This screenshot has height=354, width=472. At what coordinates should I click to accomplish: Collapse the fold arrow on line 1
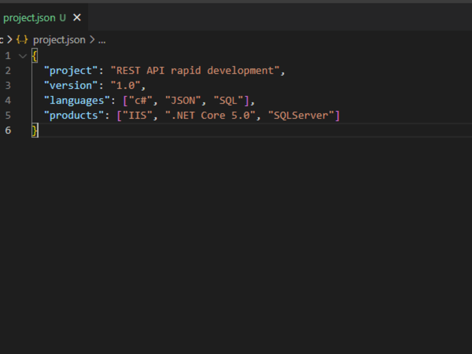(x=23, y=56)
